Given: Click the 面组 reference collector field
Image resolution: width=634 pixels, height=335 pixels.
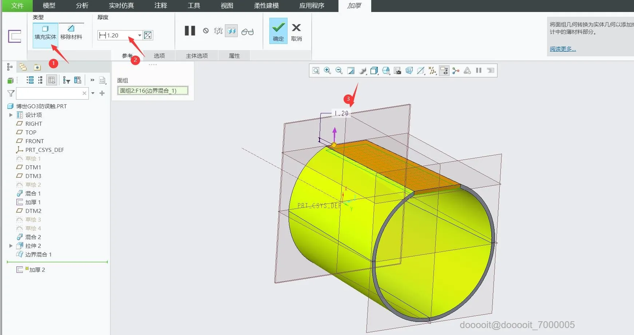Looking at the screenshot, I should (152, 90).
